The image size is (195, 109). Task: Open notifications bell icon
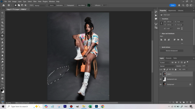[x=179, y=5]
